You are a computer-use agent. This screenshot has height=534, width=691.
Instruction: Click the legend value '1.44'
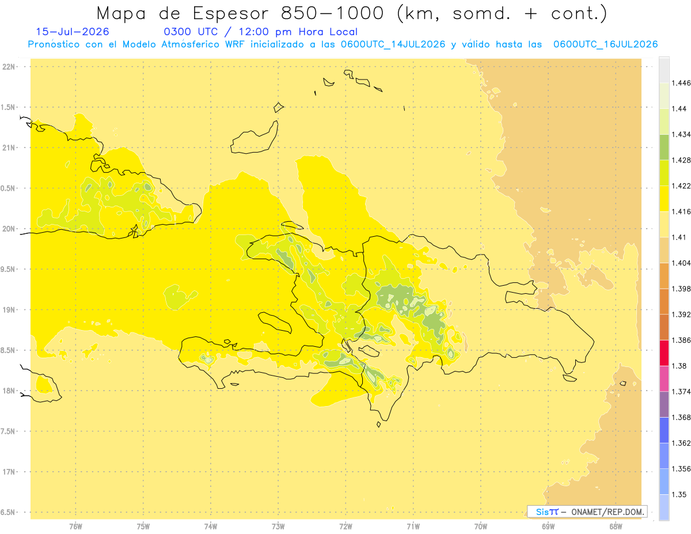tap(678, 108)
